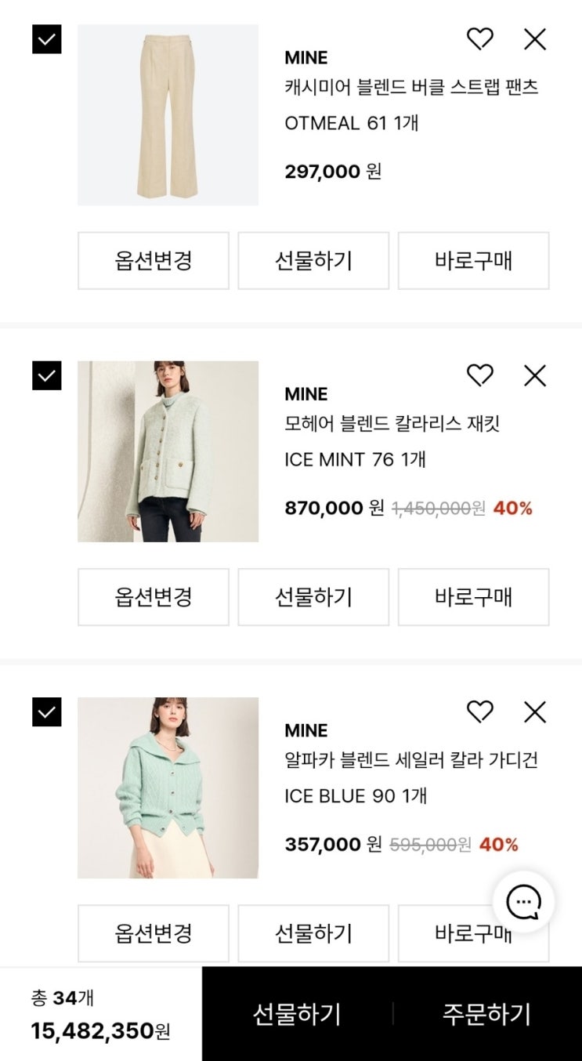582x1061 pixels.
Task: Gift the cashmere blend pants
Action: [x=313, y=261]
